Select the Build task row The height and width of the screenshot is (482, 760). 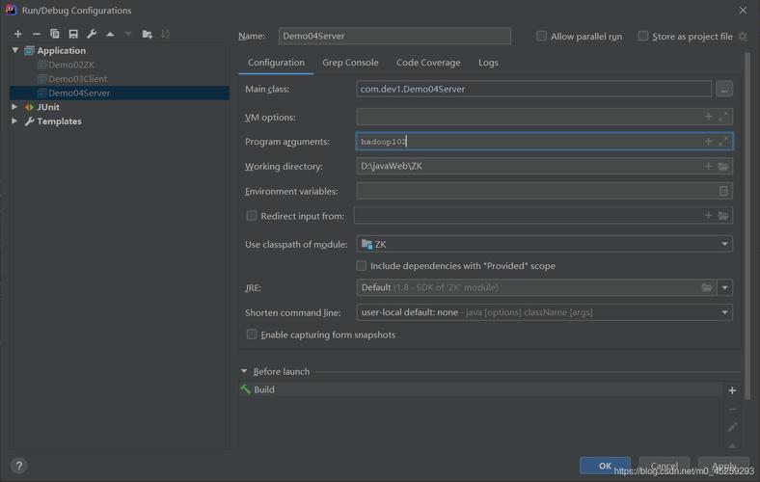(x=481, y=389)
